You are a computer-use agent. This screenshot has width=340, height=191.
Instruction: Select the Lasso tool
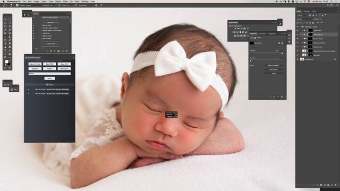[x=5, y=23]
